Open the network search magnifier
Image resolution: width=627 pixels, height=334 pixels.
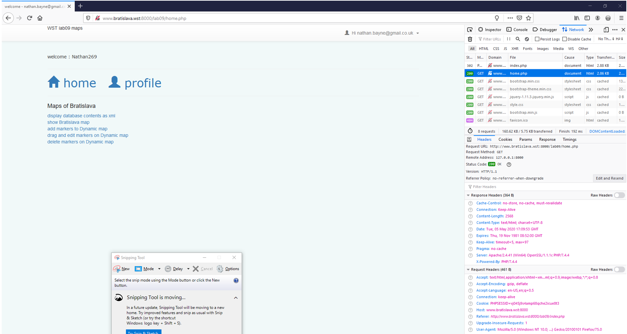[x=518, y=39]
